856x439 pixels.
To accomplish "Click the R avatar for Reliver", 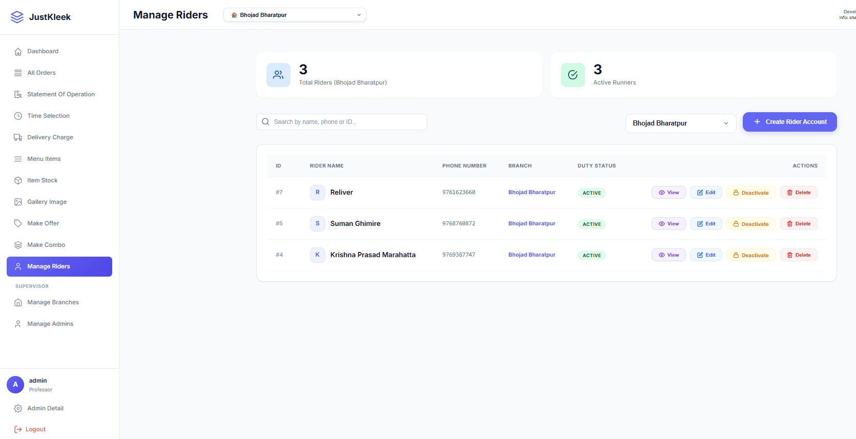I will pos(318,193).
